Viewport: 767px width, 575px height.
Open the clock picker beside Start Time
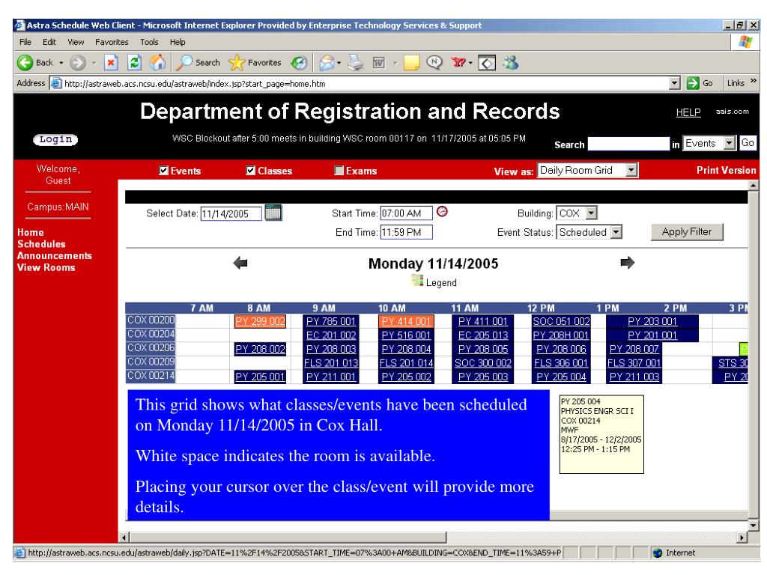442,211
